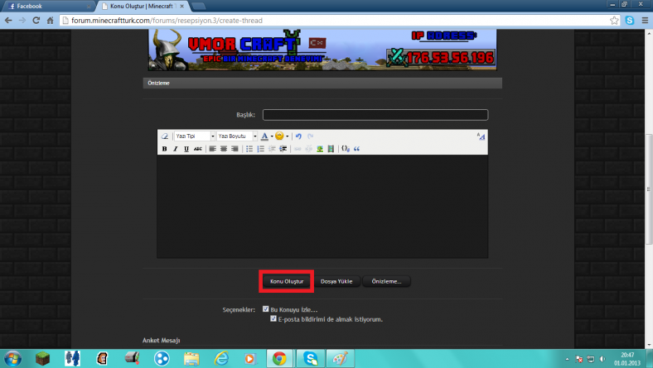
Task: Open the Windows Start menu
Action: pos(12,358)
